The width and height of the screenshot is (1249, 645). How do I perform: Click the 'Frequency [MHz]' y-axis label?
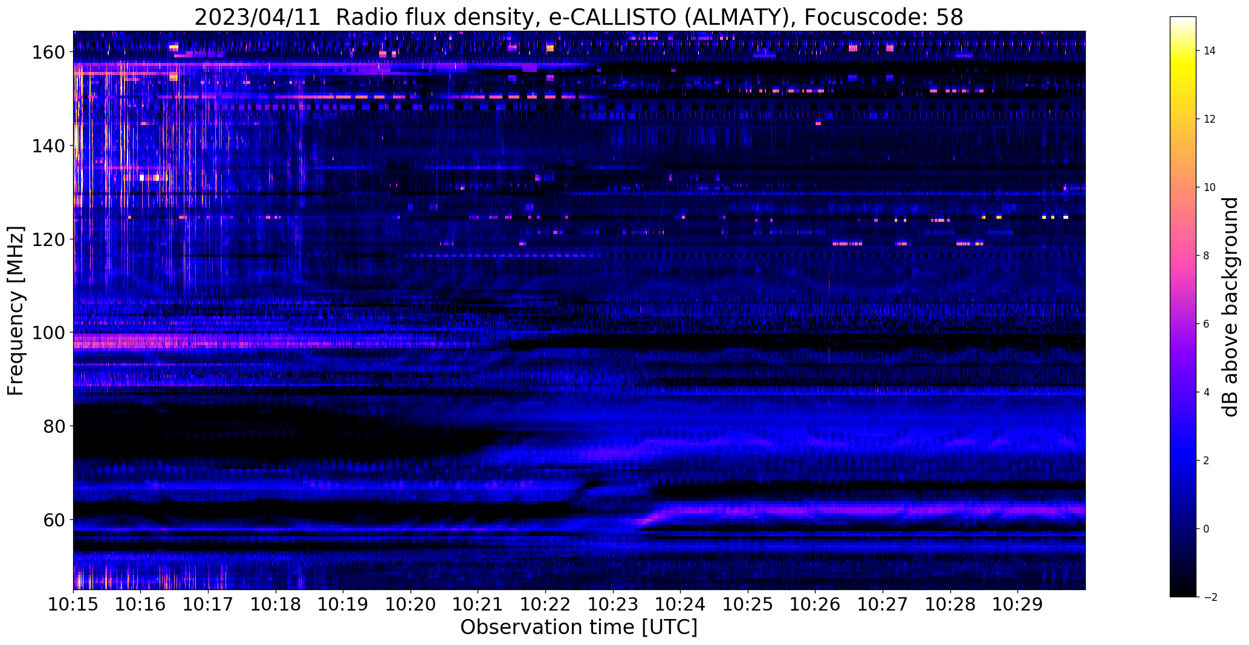click(x=16, y=311)
